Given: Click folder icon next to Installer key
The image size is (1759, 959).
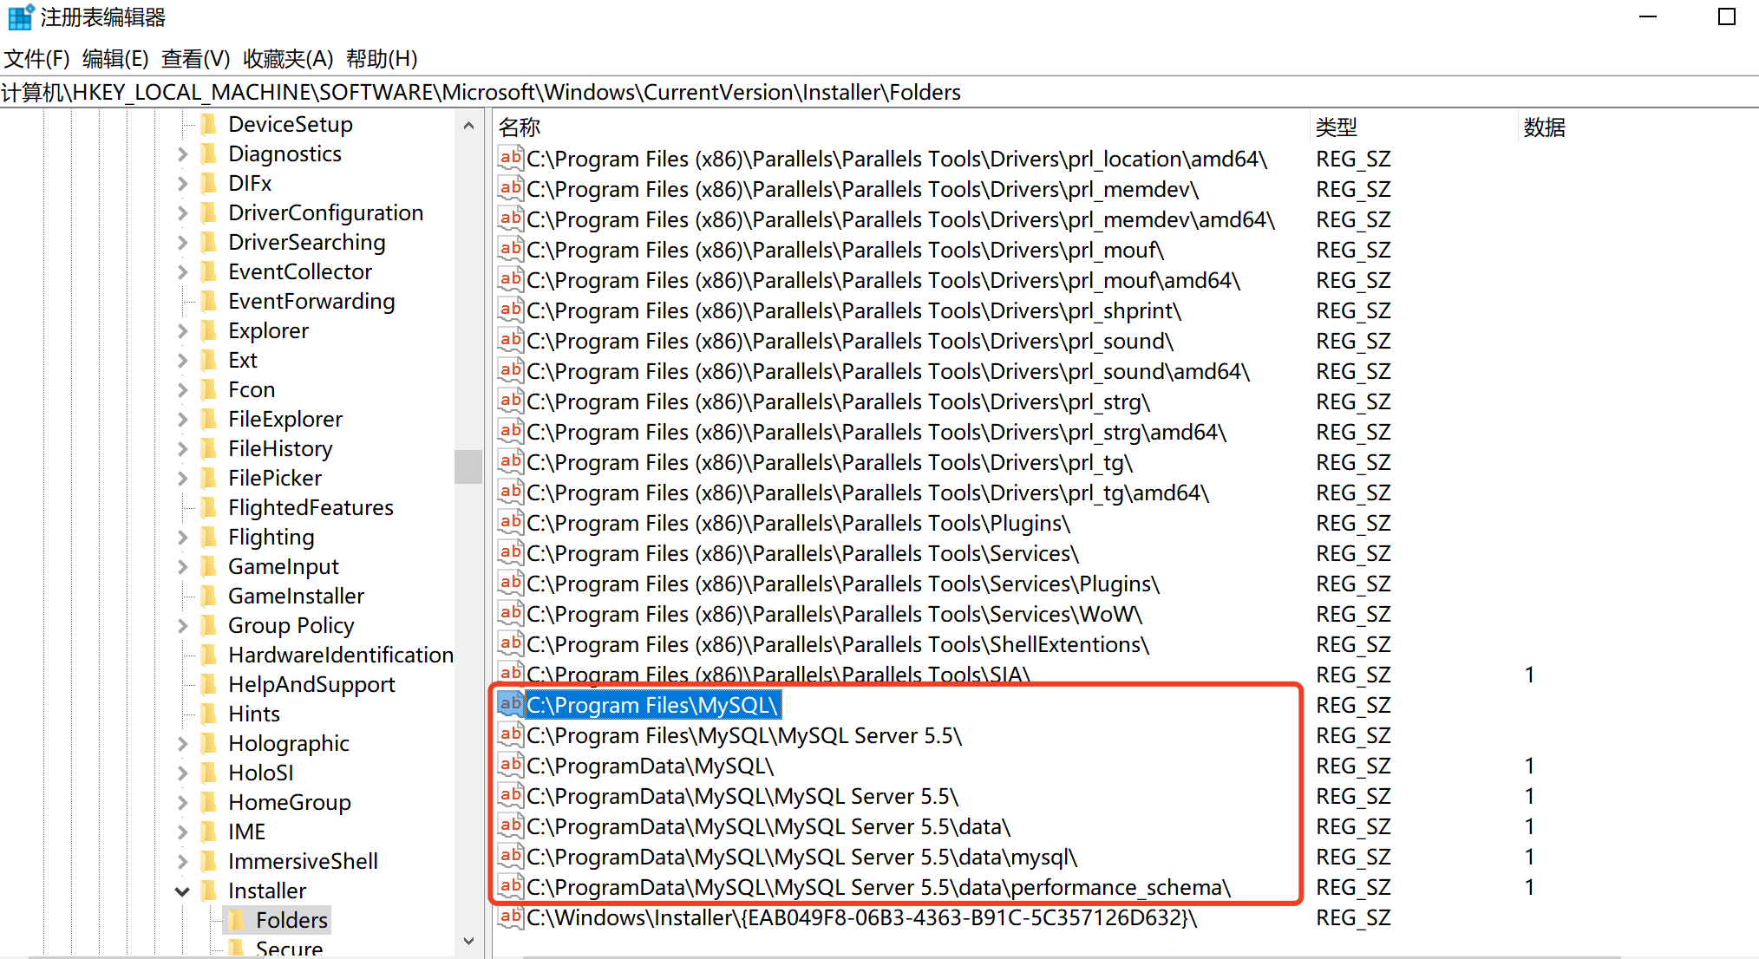Looking at the screenshot, I should 209,890.
